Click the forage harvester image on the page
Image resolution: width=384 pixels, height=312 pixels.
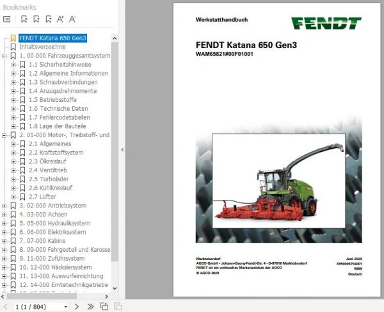tap(278, 181)
